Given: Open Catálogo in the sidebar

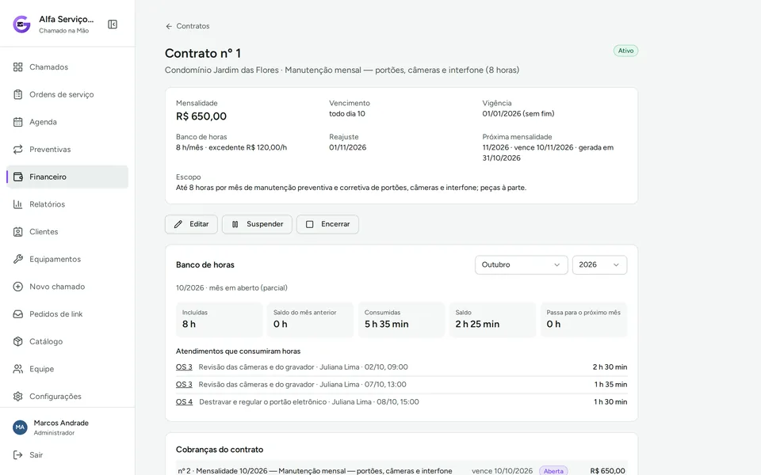Looking at the screenshot, I should 67,341.
